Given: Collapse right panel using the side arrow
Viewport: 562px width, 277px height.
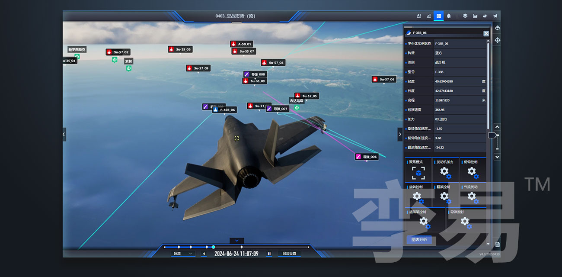Looking at the screenshot, I should 399,135.
